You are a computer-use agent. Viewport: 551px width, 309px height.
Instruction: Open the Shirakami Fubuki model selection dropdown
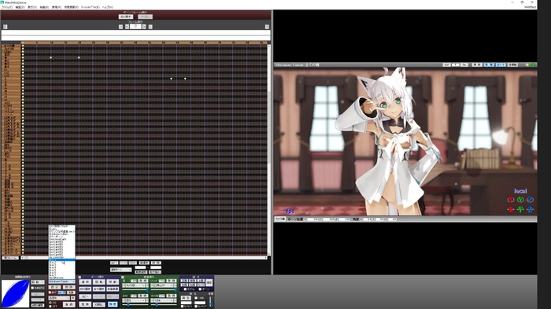tap(62, 281)
